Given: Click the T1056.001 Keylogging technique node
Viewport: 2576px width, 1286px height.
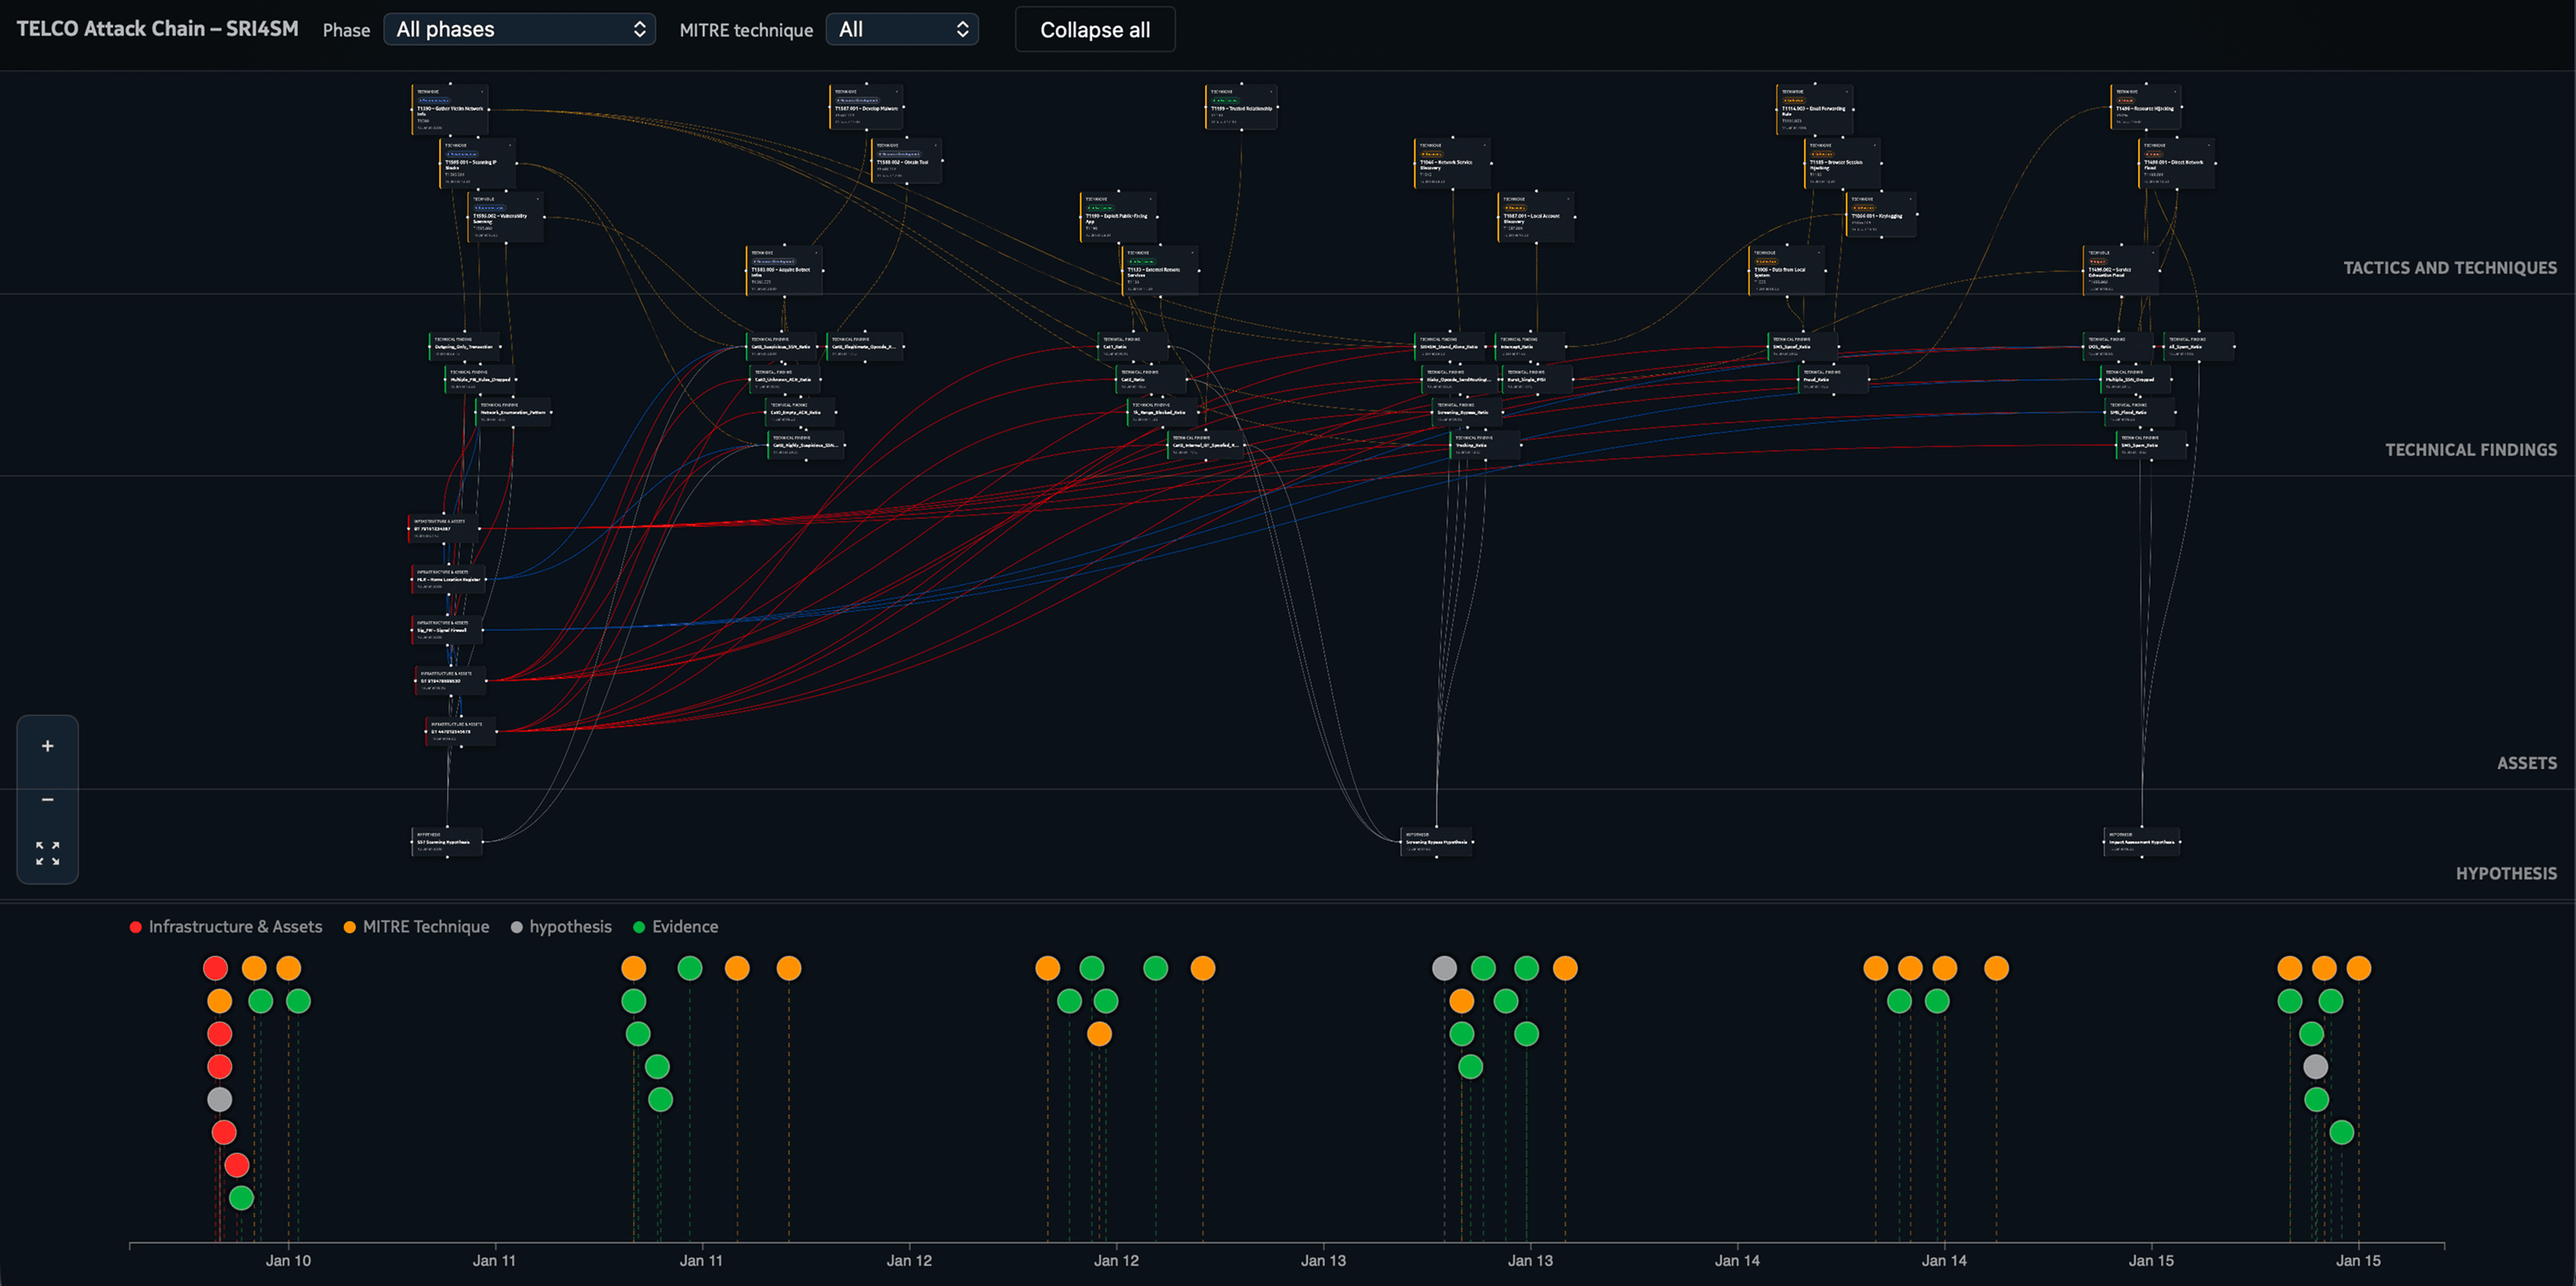Looking at the screenshot, I should (1879, 216).
